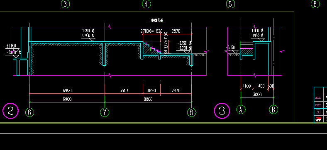
Task: Select red legend symbol in table
Action: tap(318, 119)
